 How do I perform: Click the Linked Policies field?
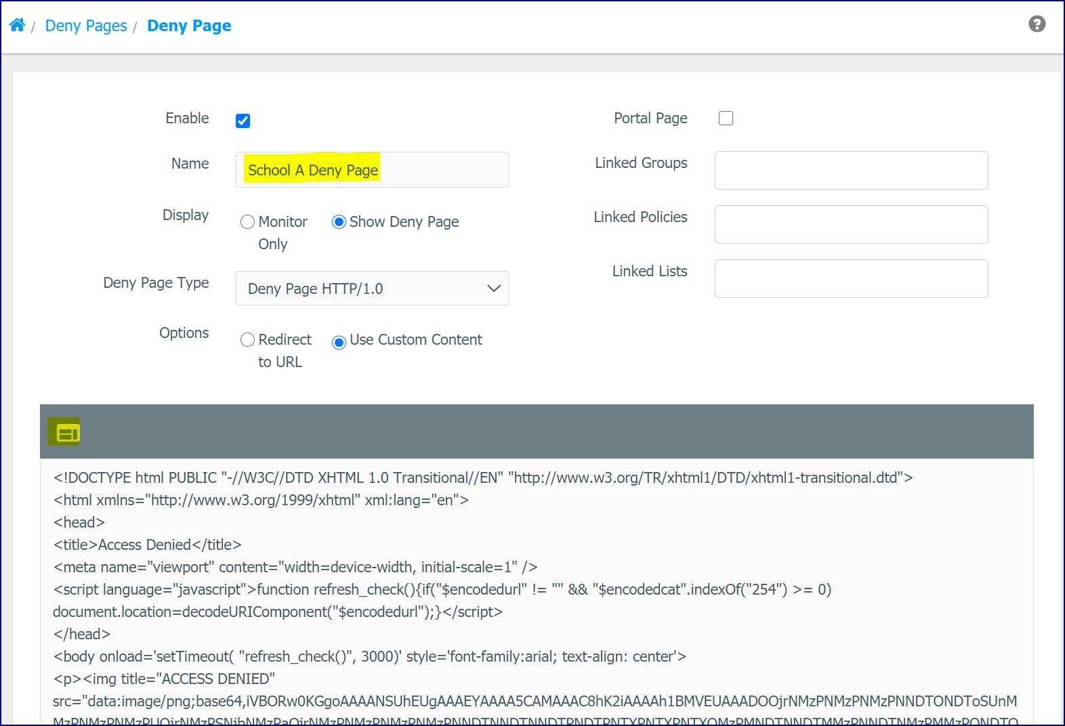(x=851, y=224)
